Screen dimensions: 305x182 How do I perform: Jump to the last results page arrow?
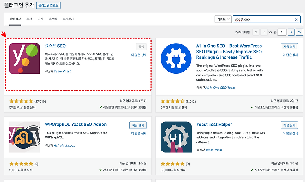tap(299, 32)
